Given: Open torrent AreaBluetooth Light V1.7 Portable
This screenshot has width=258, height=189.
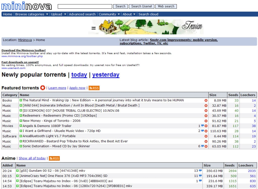Looking at the screenshot, I should (x=49, y=136).
